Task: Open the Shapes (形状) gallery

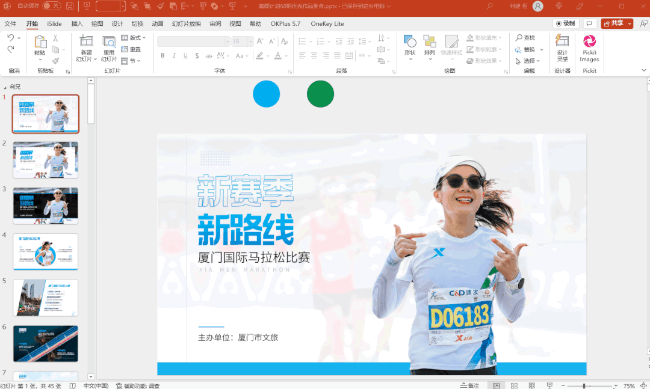Action: pyautogui.click(x=410, y=42)
